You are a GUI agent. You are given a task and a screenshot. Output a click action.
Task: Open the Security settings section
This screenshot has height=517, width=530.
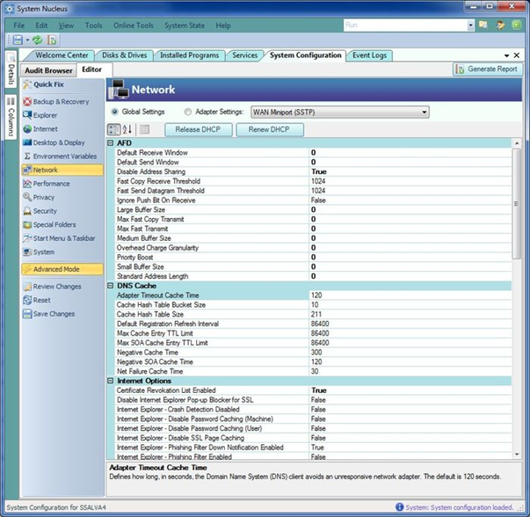[45, 211]
